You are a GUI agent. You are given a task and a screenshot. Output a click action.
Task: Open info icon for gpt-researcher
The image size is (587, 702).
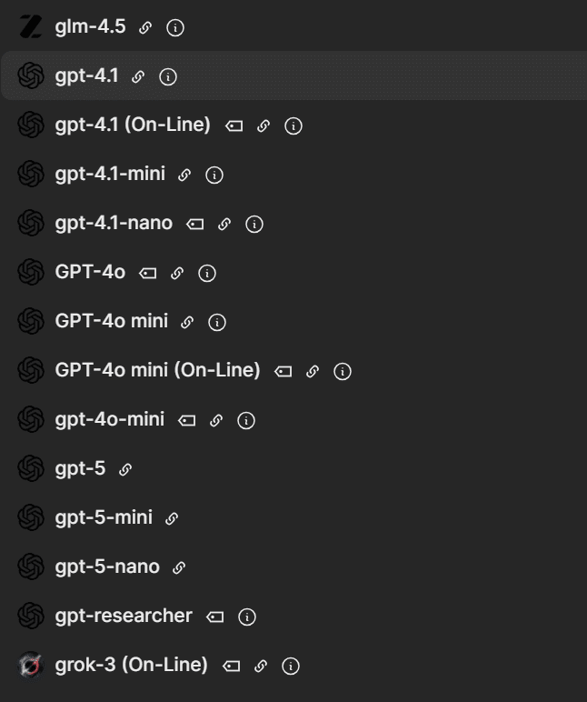pos(246,617)
